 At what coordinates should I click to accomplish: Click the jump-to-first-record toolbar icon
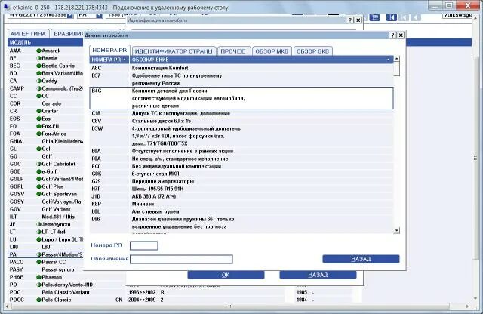(x=391, y=17)
